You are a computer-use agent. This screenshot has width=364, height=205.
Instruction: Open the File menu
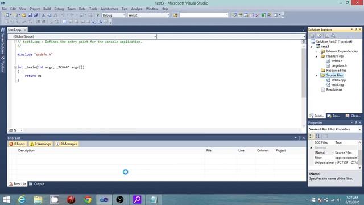click(4, 9)
